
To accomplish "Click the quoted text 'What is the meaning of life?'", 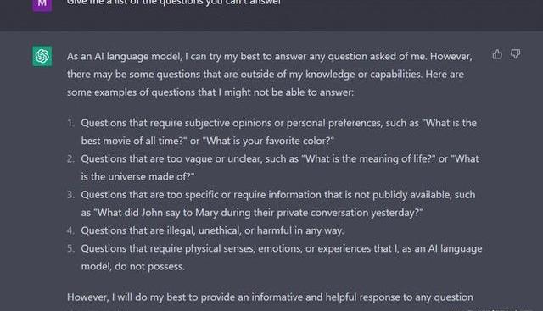I will [x=368, y=158].
